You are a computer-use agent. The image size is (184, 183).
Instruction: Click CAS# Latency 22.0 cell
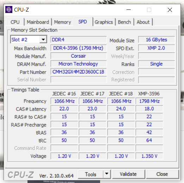tap(64, 109)
